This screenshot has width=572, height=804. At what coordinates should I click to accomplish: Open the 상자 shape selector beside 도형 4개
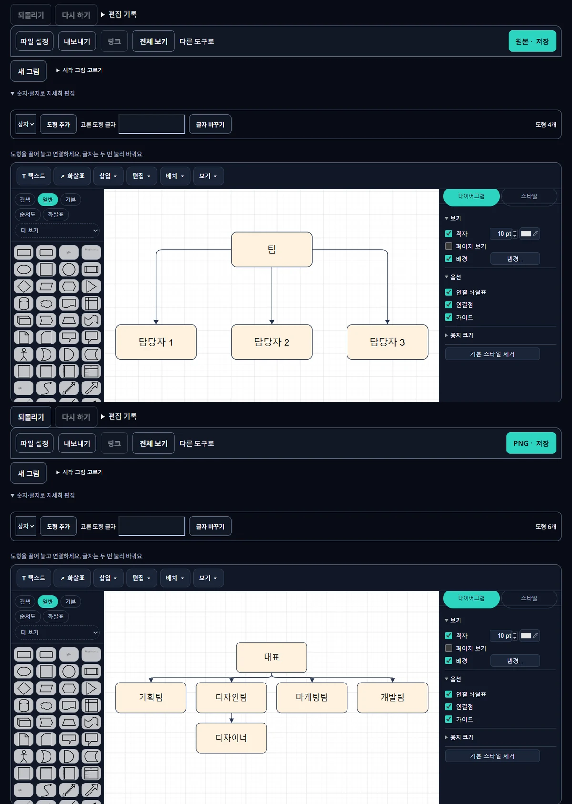coord(26,124)
